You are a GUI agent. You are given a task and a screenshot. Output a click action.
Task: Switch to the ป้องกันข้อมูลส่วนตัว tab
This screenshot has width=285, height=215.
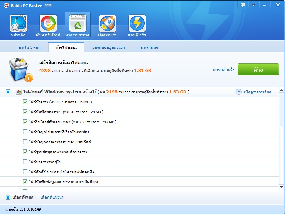tap(108, 47)
